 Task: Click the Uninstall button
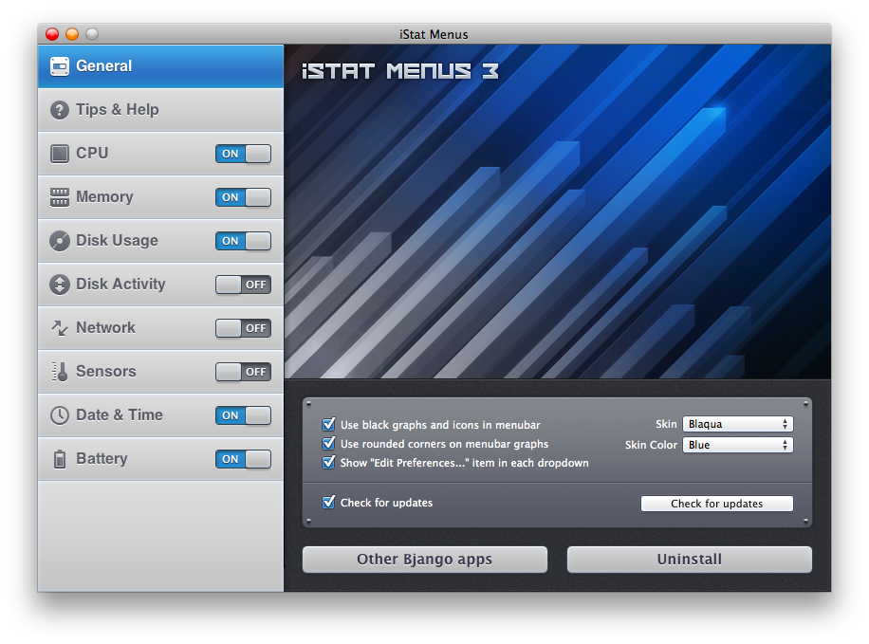tap(689, 559)
